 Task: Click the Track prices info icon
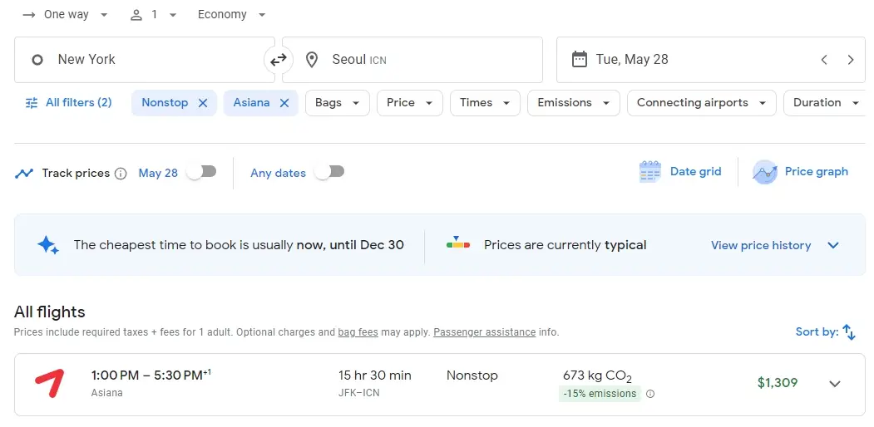[121, 174]
